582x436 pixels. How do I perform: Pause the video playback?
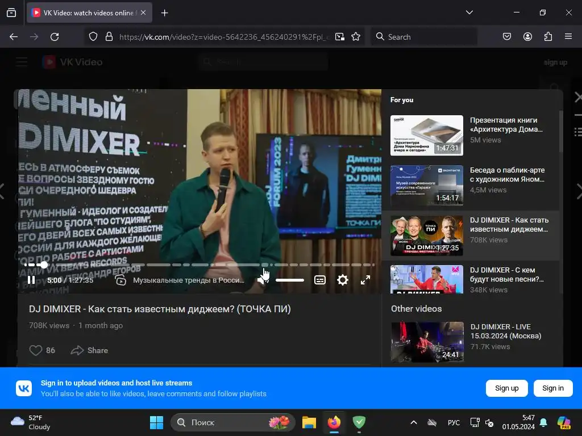tap(32, 280)
